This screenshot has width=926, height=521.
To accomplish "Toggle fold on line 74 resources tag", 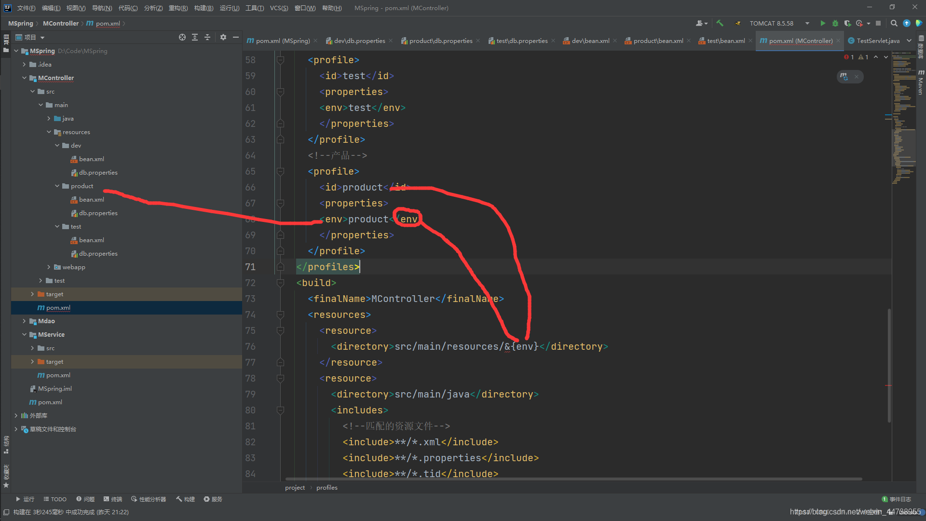I will click(280, 315).
